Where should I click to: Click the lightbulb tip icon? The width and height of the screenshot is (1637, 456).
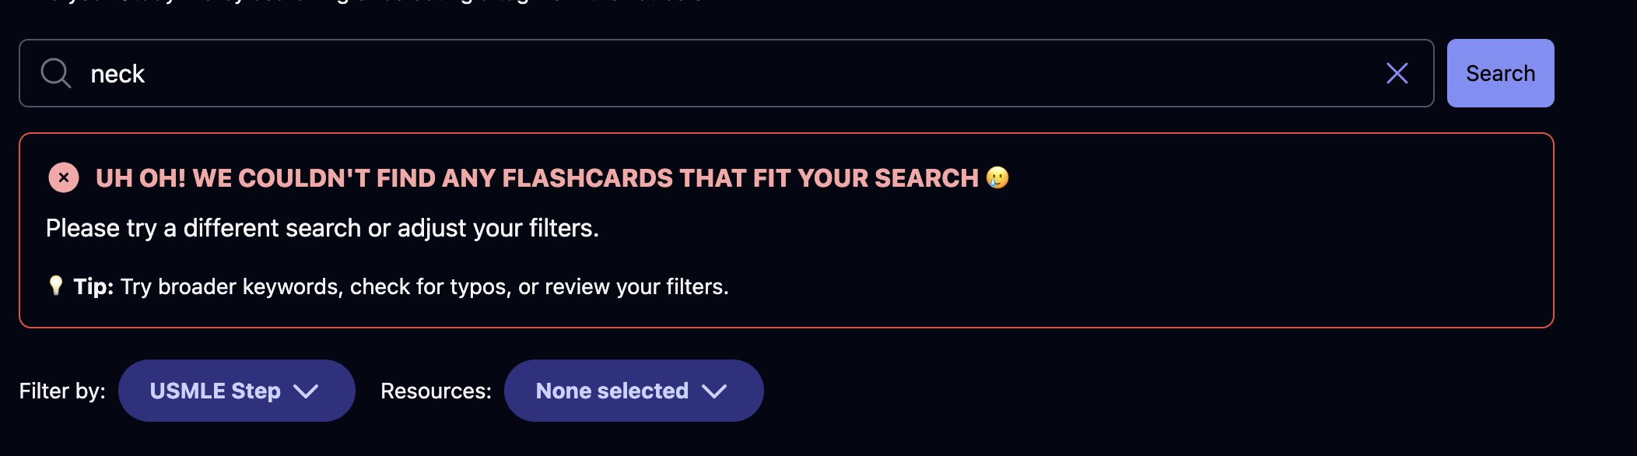pyautogui.click(x=55, y=286)
